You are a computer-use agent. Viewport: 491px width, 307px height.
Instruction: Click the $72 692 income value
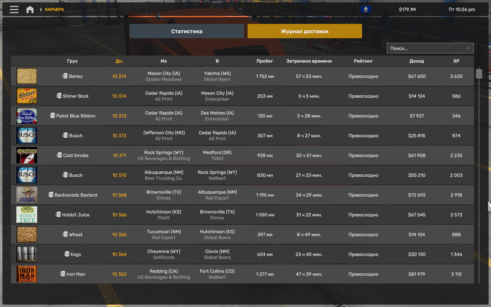[x=417, y=195]
